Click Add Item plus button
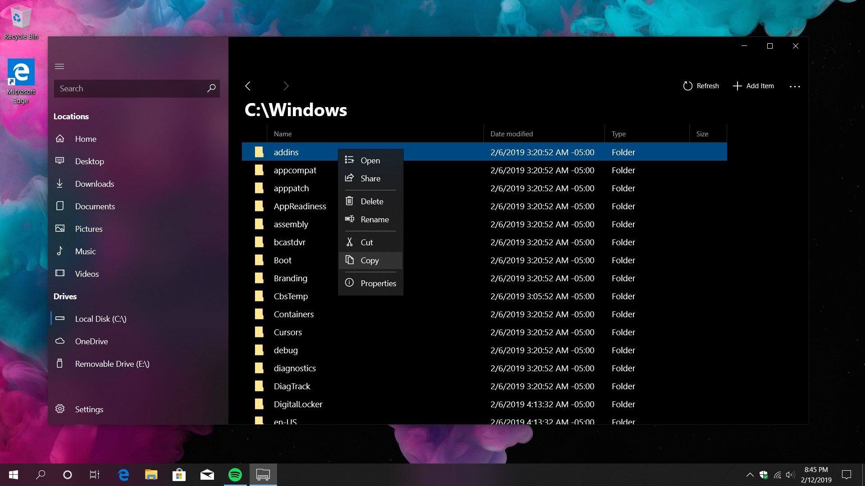The width and height of the screenshot is (865, 486). pyautogui.click(x=737, y=86)
